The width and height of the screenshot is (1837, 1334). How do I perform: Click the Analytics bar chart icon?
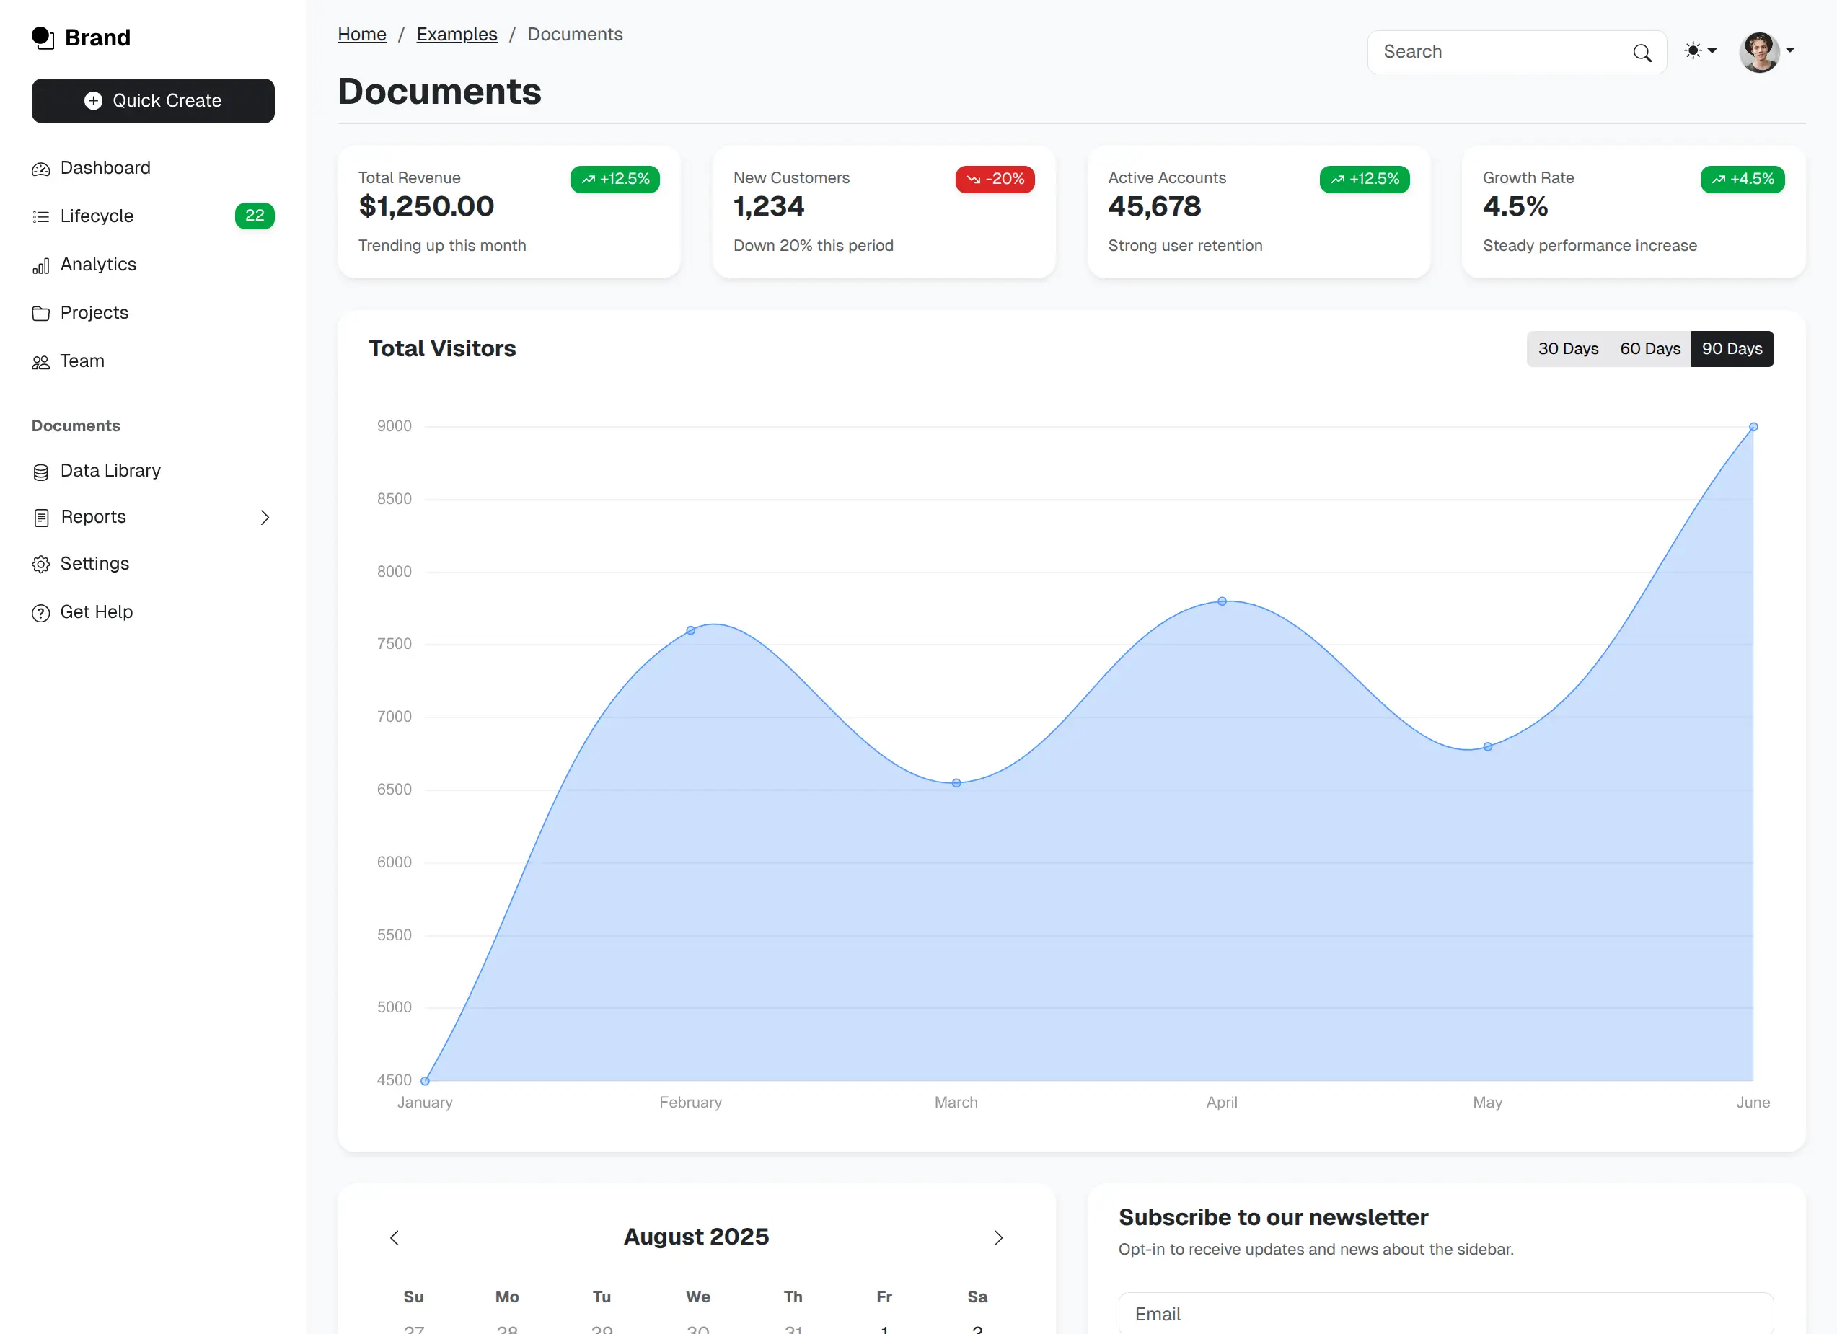pos(40,265)
